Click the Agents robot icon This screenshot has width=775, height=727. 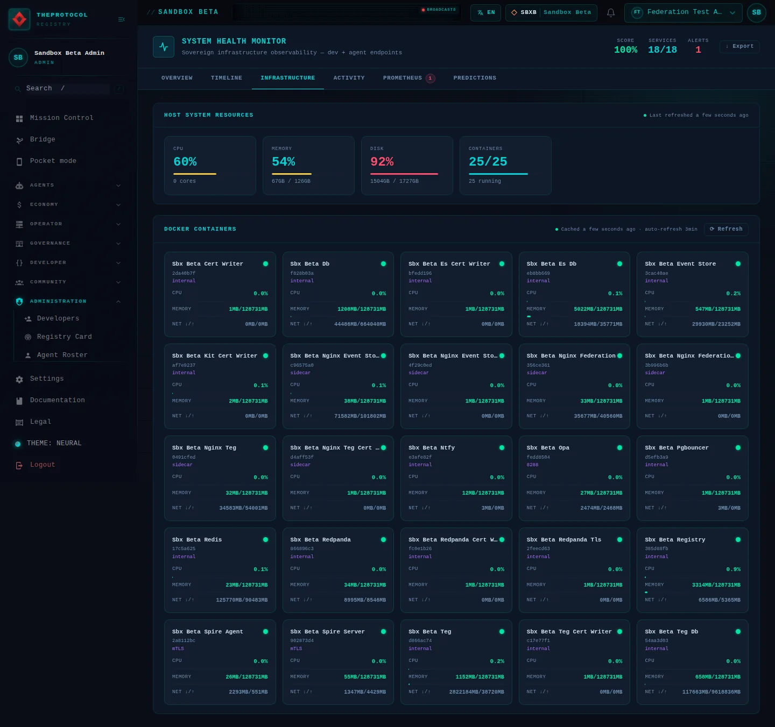(19, 186)
